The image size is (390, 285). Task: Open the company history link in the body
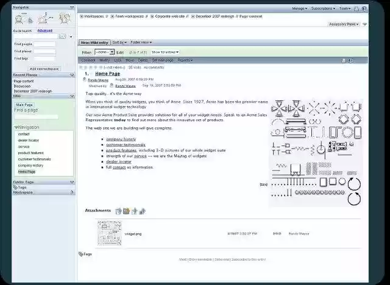[x=121, y=139]
